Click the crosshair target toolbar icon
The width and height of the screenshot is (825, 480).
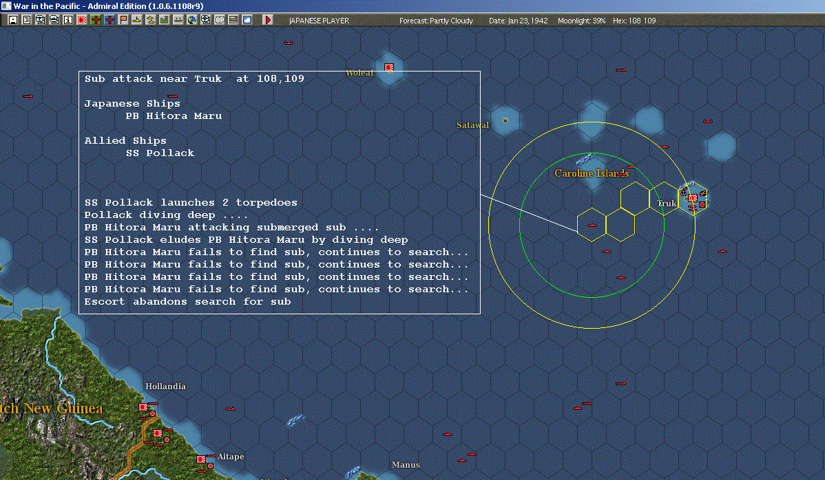(x=206, y=20)
